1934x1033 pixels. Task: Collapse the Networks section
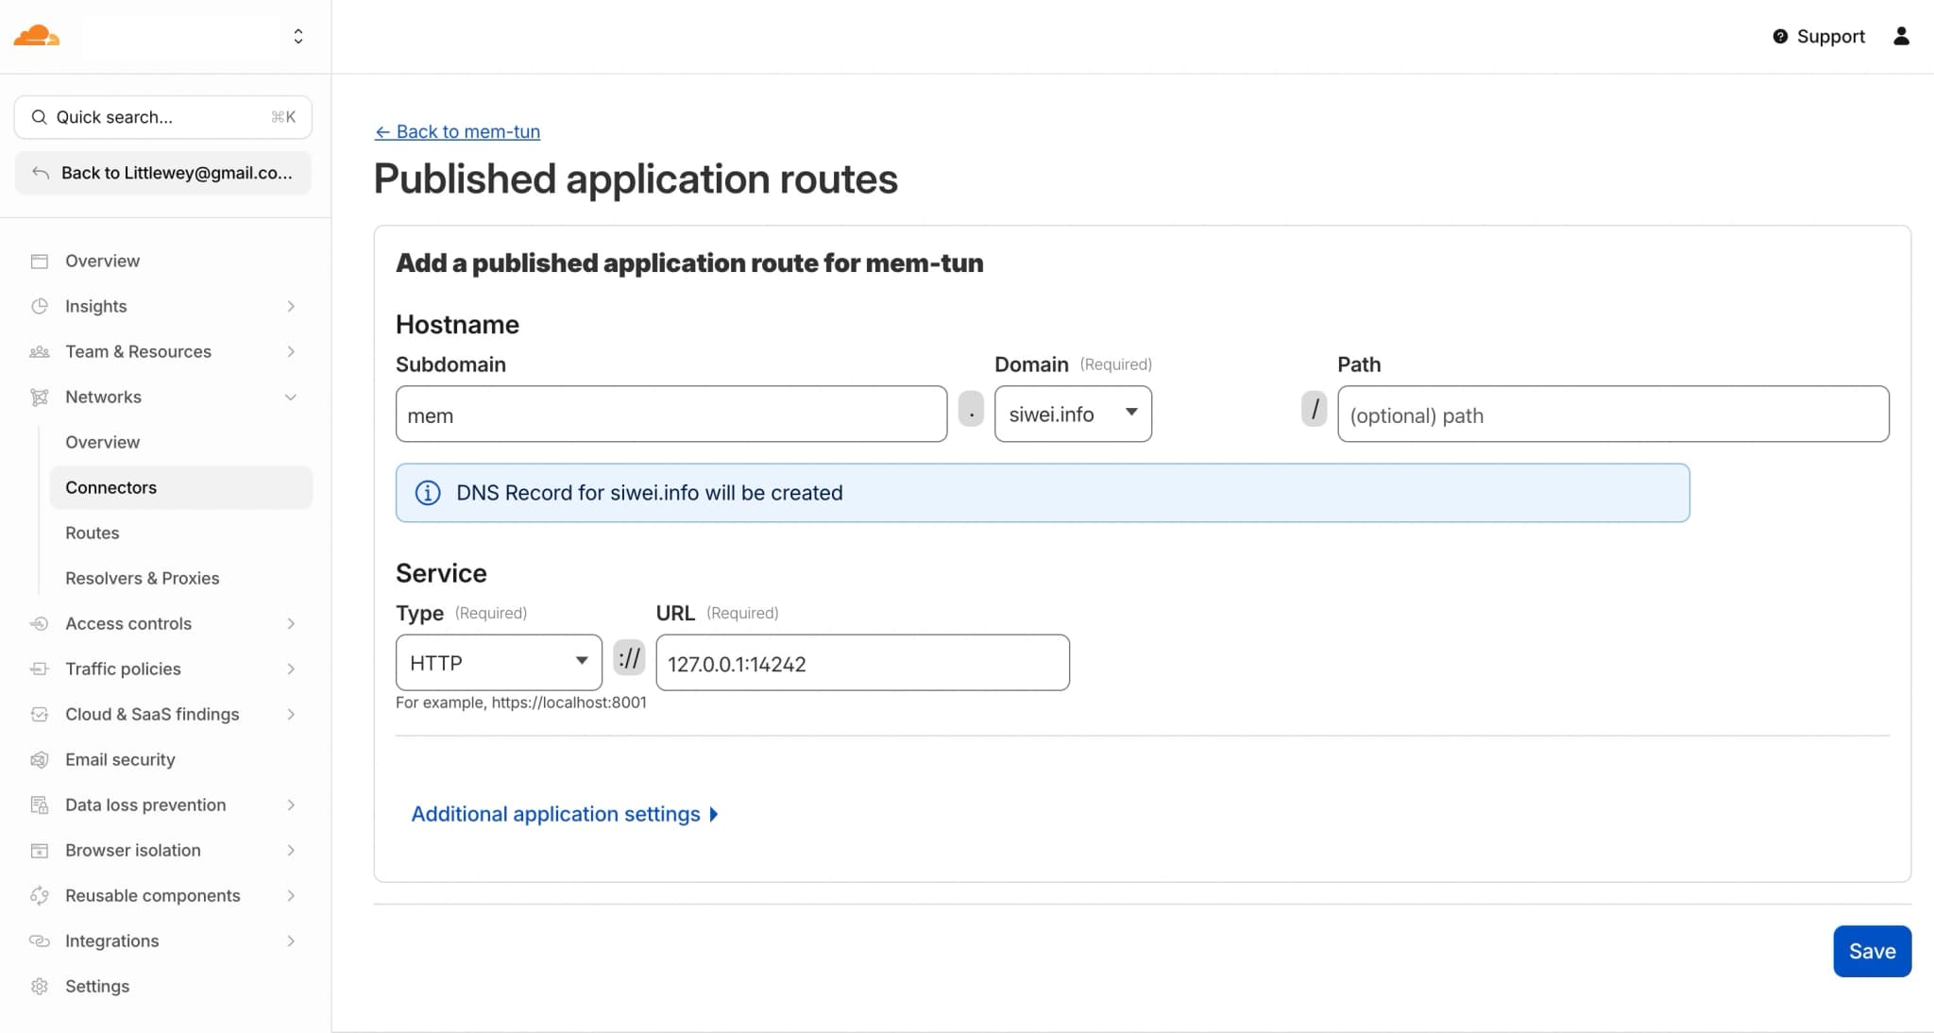coord(291,397)
